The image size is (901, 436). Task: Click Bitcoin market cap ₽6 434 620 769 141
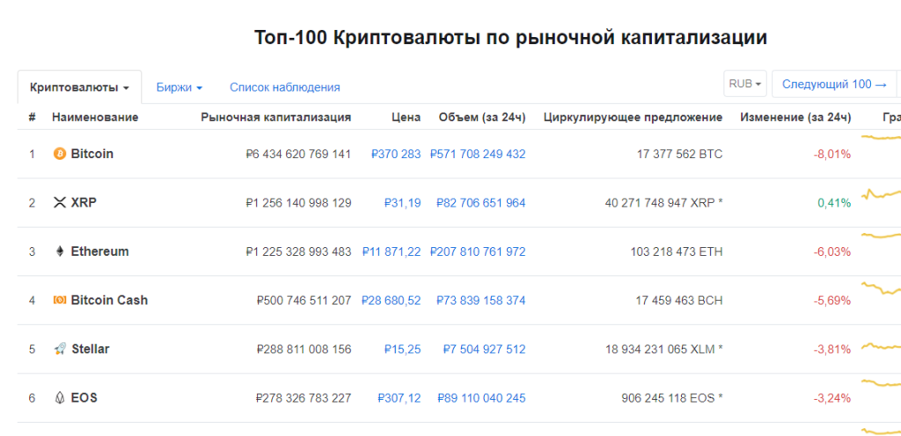(298, 155)
